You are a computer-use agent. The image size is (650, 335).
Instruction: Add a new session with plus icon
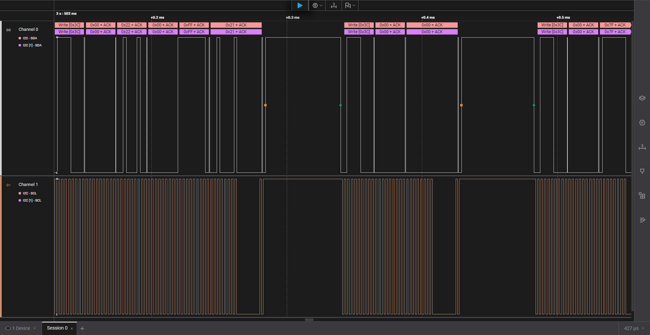click(82, 328)
